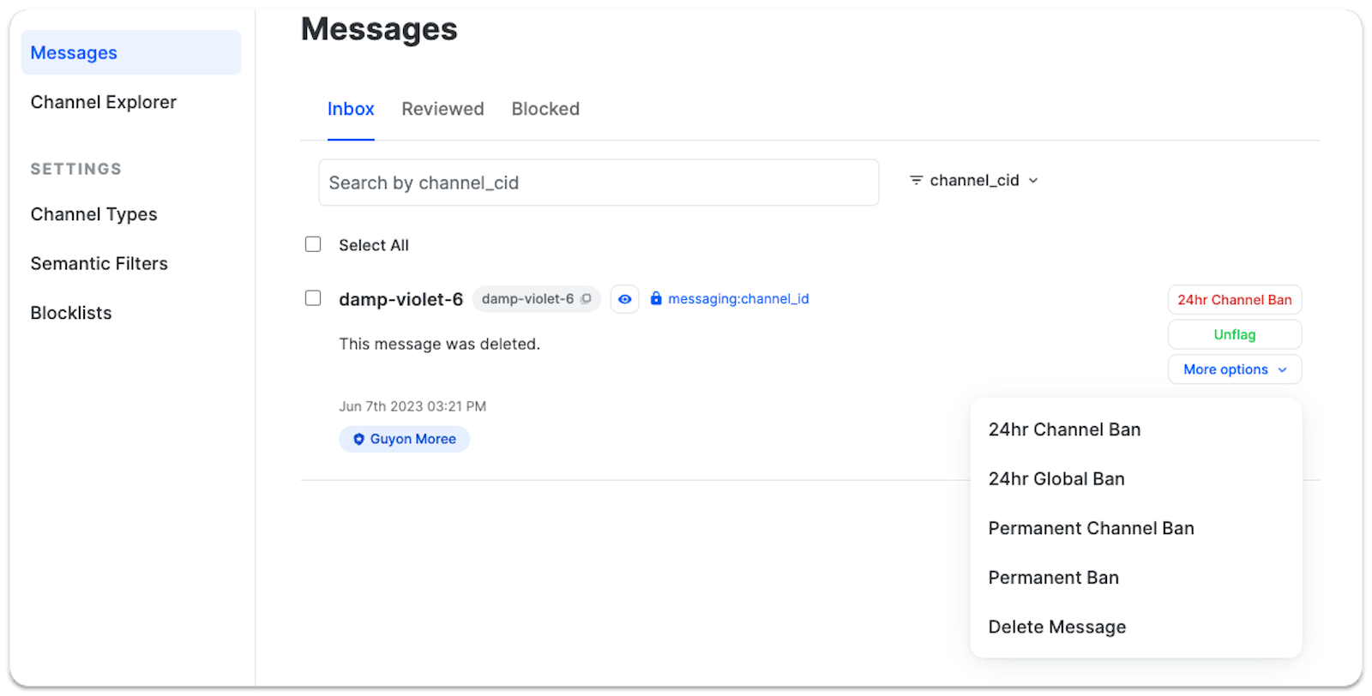
Task: Expand the channel_cid filter dropdown
Action: coord(1033,180)
